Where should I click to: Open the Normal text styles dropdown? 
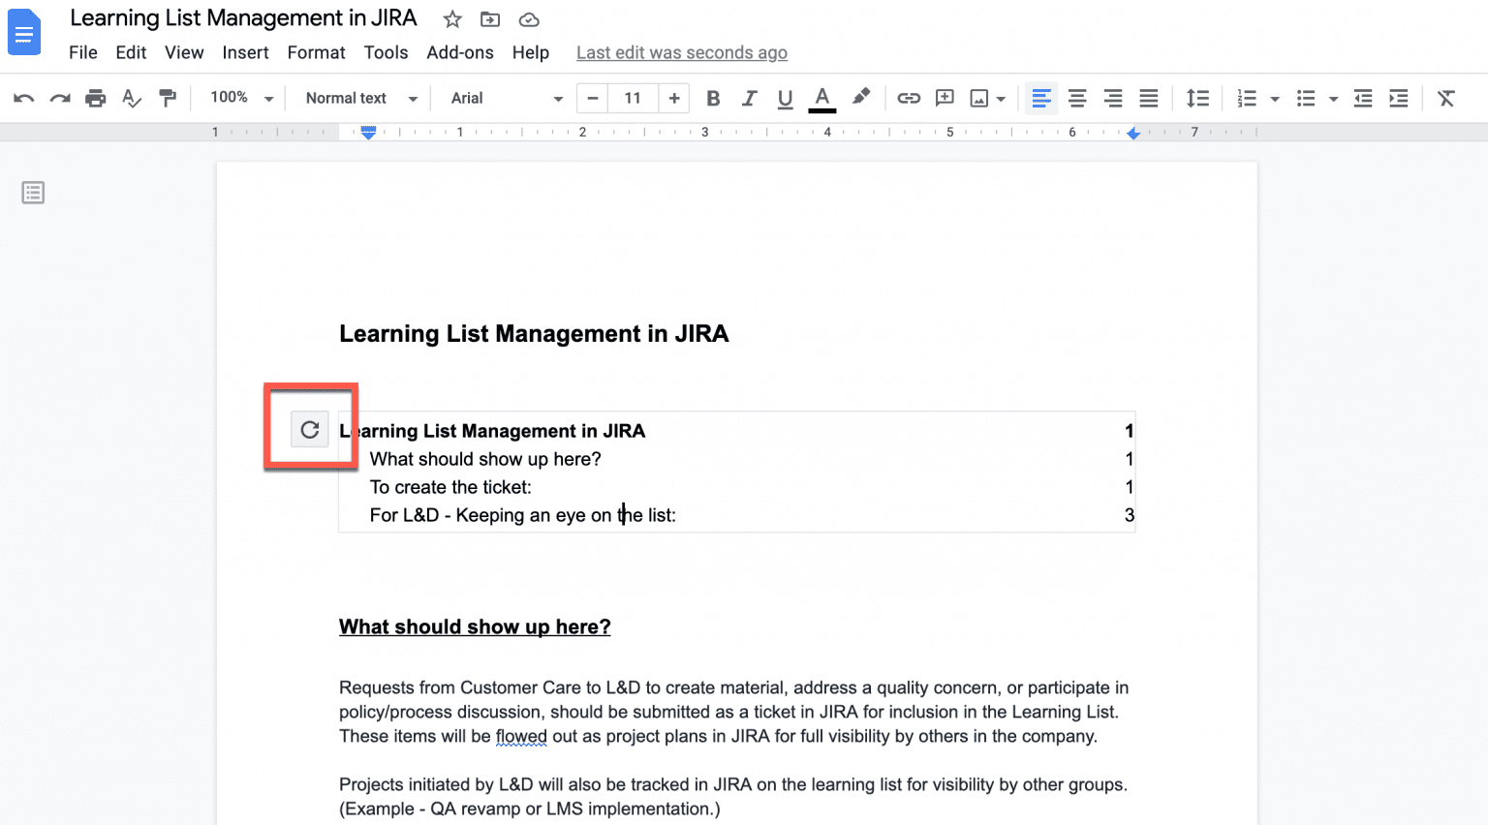coord(357,98)
